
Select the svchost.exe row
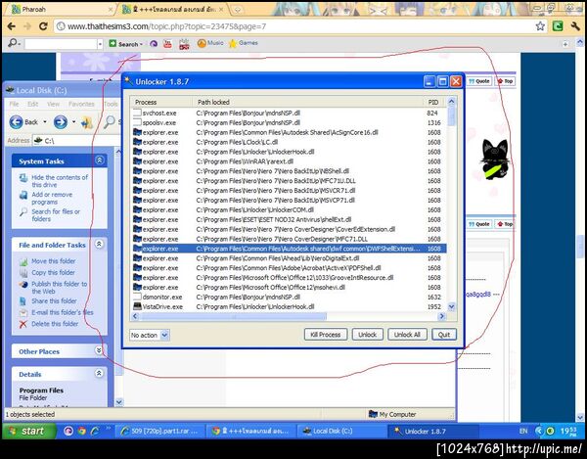click(289, 113)
